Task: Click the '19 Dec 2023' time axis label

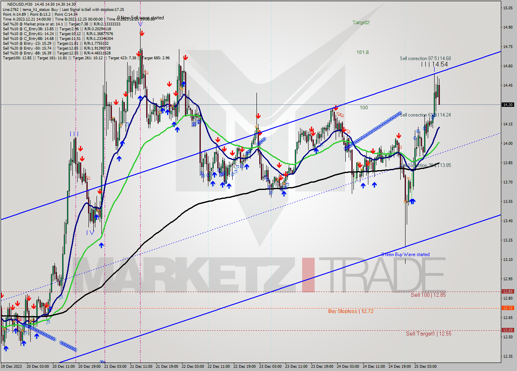Action: point(12,367)
